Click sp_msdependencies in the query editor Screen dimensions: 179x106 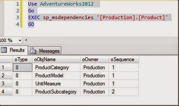[x=68, y=17]
